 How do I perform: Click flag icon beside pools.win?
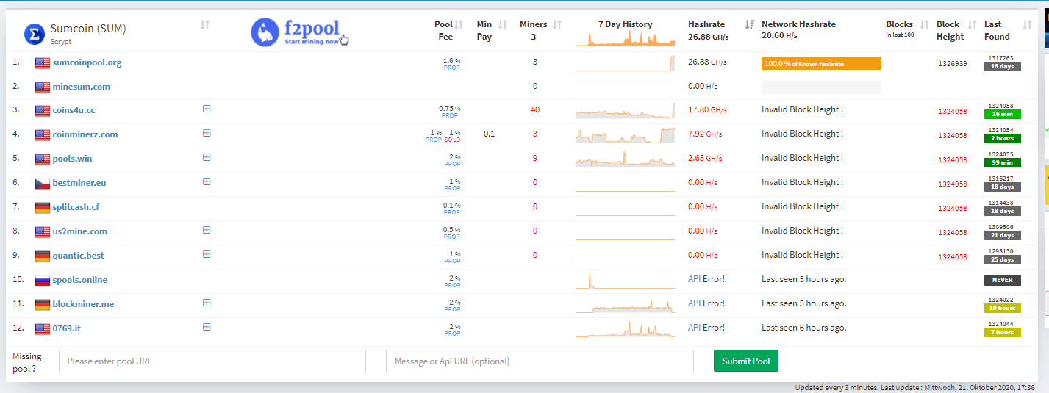(x=43, y=159)
